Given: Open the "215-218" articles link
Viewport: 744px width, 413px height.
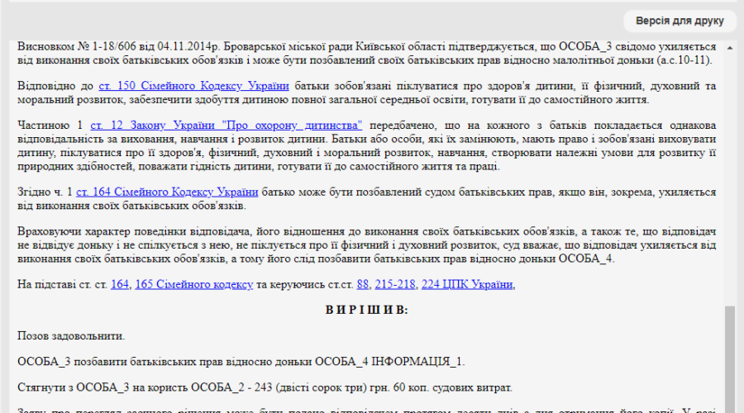Looking at the screenshot, I should (x=394, y=285).
